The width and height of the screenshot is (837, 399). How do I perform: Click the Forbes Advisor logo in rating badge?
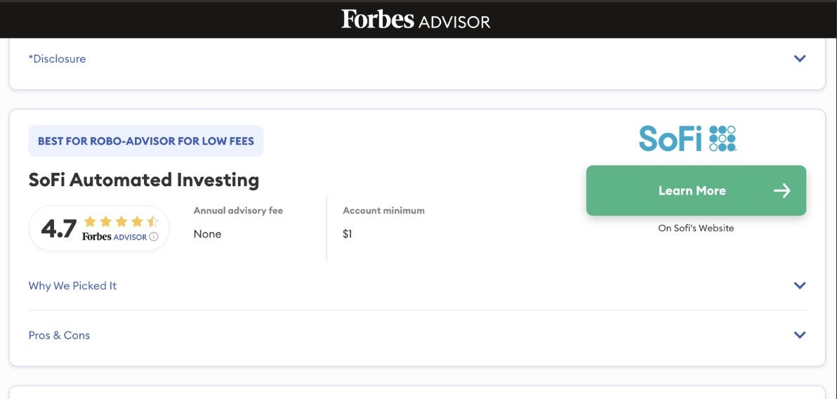[x=114, y=237]
